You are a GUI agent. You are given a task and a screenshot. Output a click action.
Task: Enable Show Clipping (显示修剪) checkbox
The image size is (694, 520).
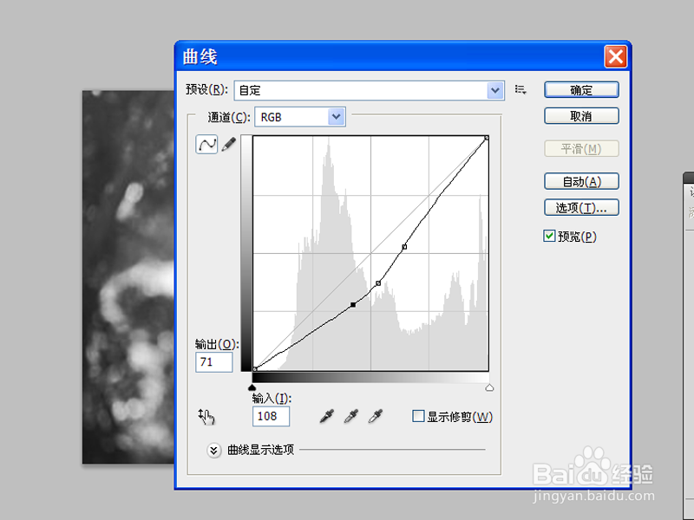tap(418, 416)
